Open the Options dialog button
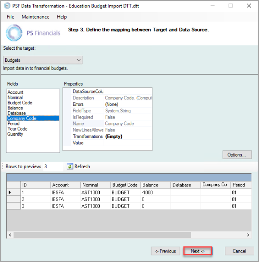The image size is (259, 262). [x=237, y=155]
